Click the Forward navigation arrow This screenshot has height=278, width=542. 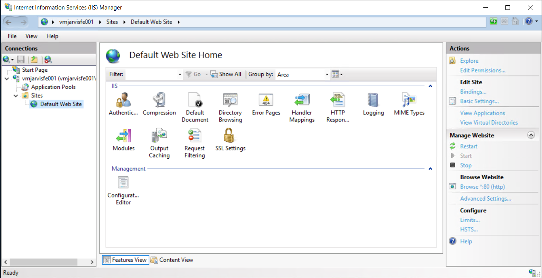tap(24, 22)
